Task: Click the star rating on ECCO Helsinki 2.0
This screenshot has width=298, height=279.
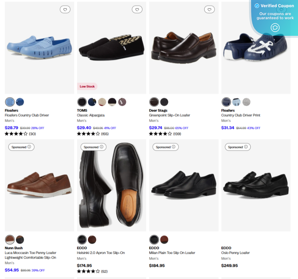Action: (x=88, y=271)
